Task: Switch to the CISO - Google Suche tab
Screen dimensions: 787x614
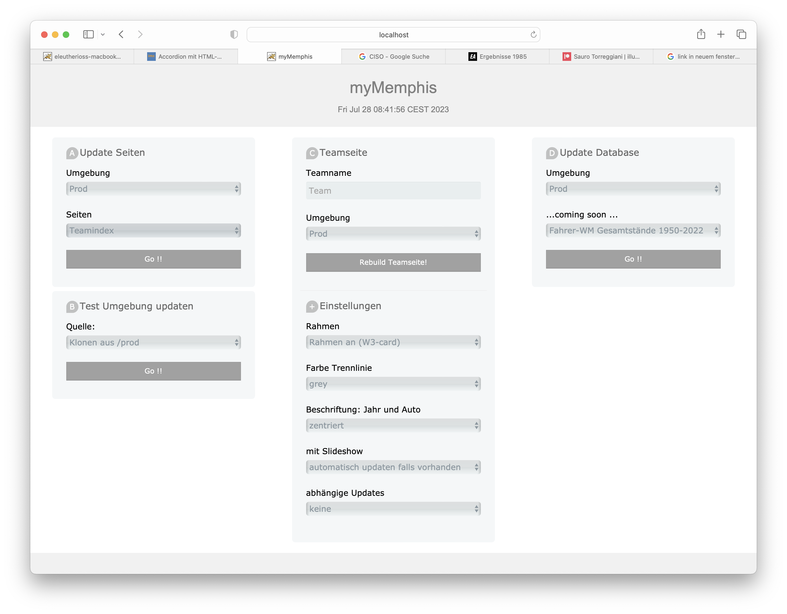Action: click(x=393, y=57)
